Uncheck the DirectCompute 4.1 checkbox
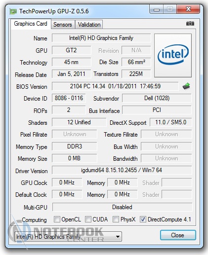This screenshot has width=208, height=255. (x=143, y=219)
